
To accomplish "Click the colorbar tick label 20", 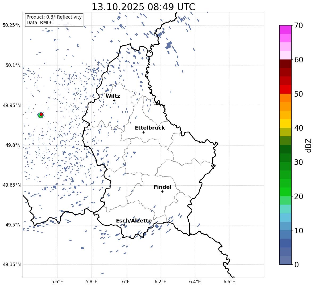I will coord(299,196).
